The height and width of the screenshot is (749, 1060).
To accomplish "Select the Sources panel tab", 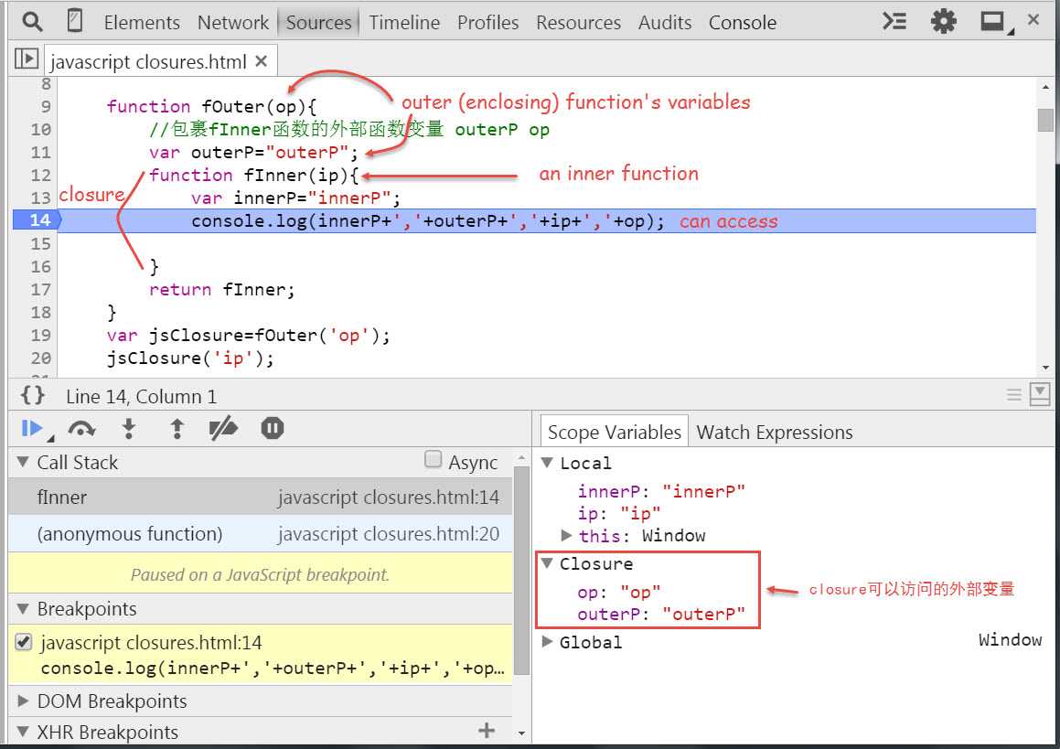I will 318,22.
